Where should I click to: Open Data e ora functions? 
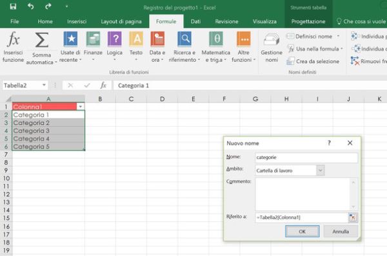(x=157, y=47)
